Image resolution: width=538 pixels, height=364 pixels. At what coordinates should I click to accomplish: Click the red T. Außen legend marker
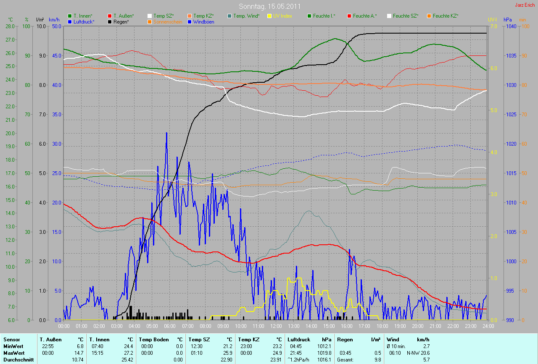point(110,16)
